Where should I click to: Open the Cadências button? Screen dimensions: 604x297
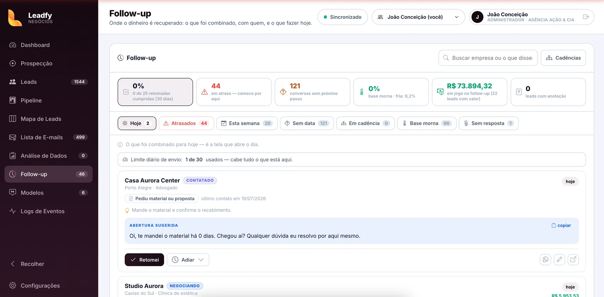[x=563, y=58]
